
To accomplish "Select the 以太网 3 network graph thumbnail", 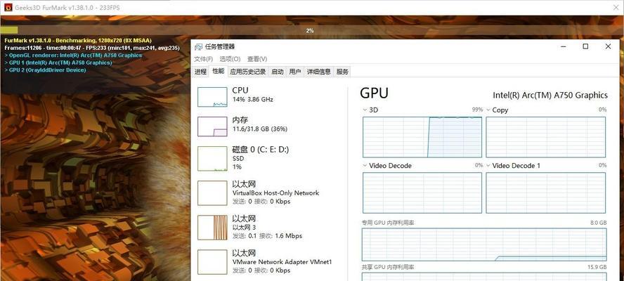I will [x=212, y=228].
